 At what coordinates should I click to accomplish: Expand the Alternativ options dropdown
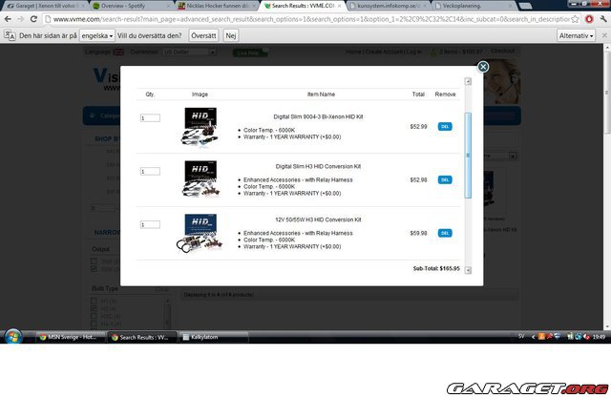coord(576,34)
